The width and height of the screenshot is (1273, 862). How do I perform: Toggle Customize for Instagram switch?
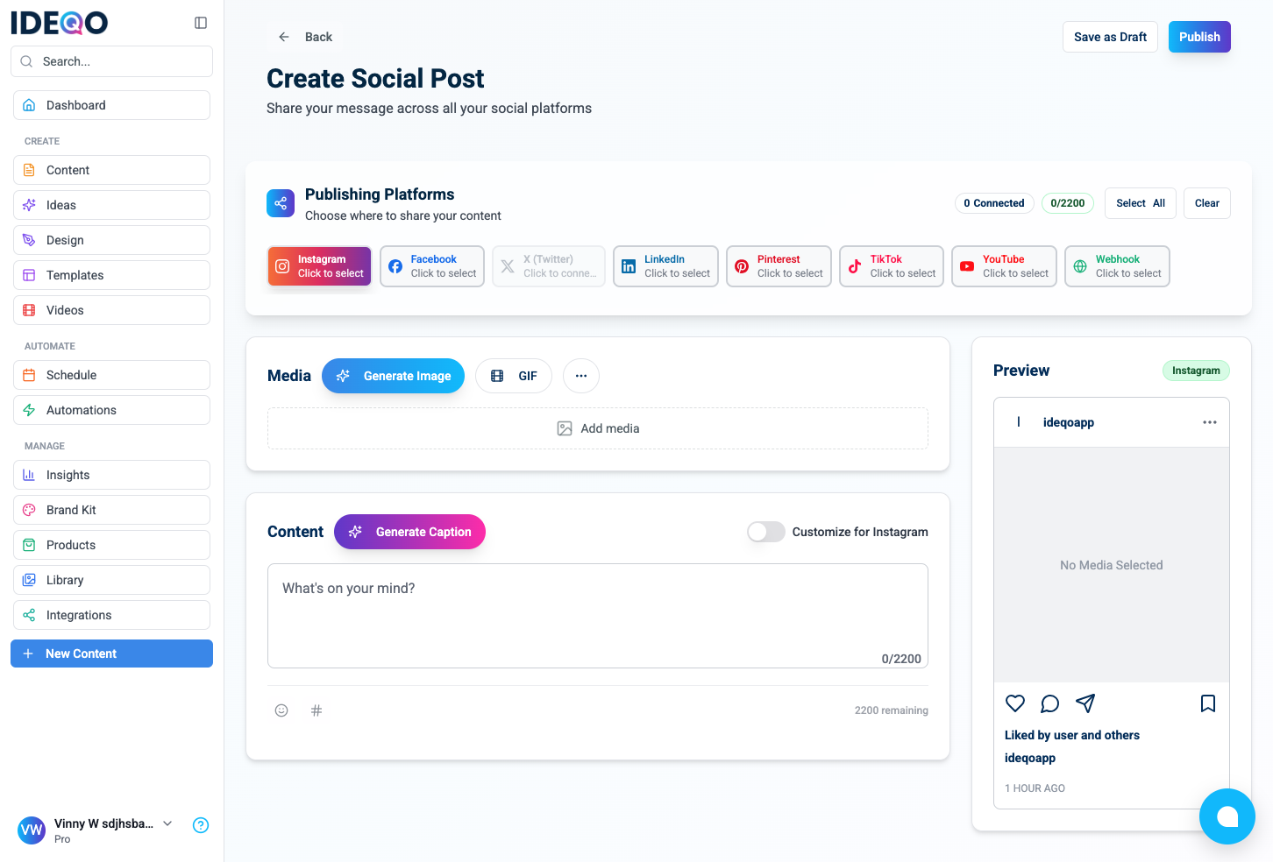click(766, 532)
